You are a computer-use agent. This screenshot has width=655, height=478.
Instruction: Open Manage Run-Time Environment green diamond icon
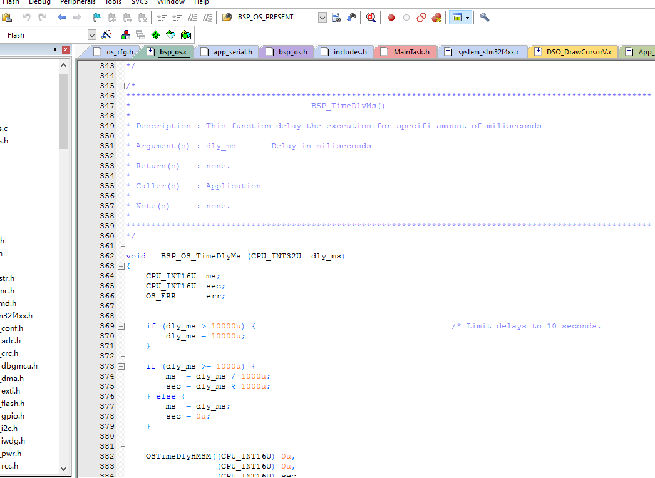155,34
